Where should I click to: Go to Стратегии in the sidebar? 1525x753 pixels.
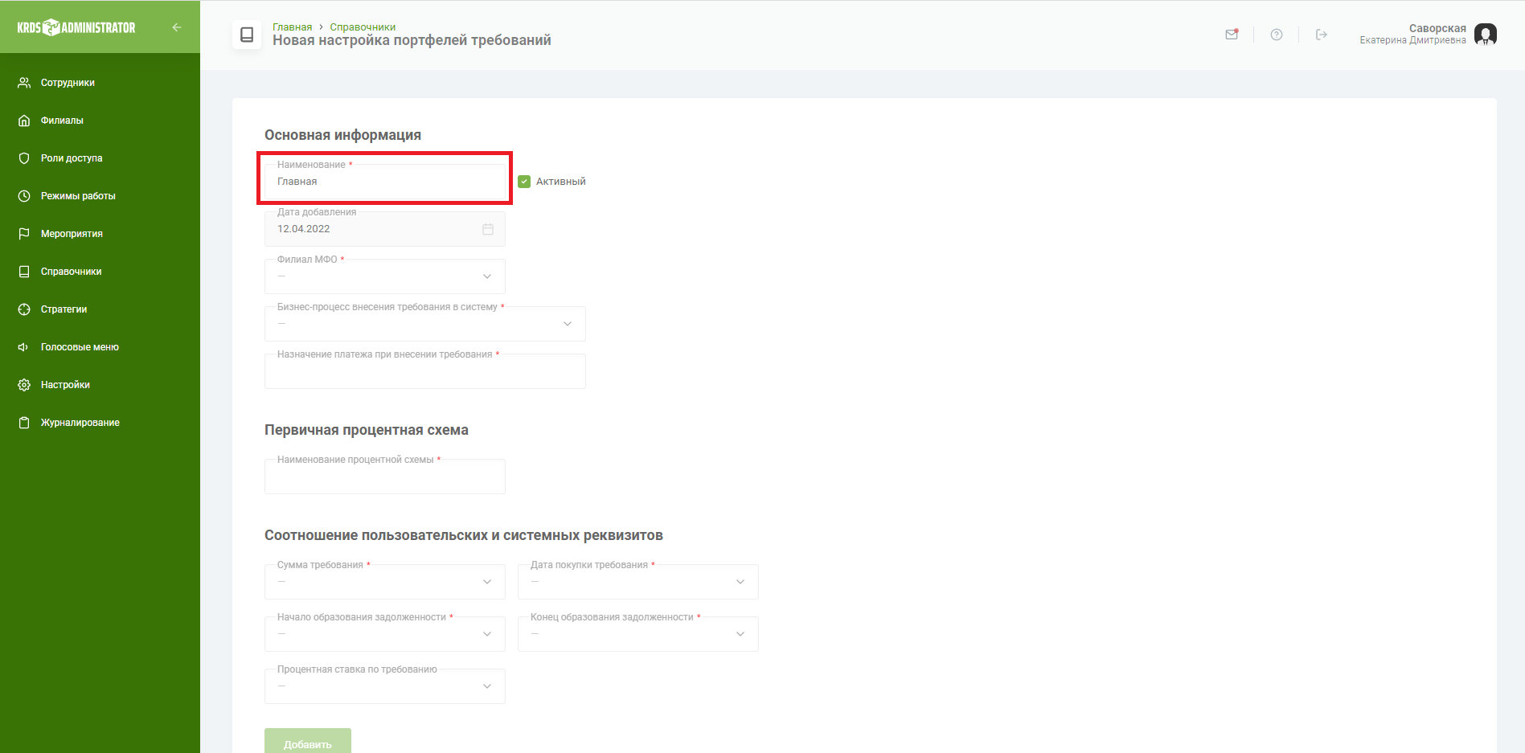64,309
